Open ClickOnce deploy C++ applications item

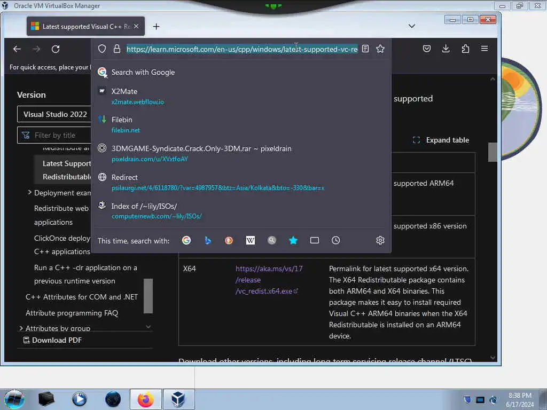(x=62, y=245)
